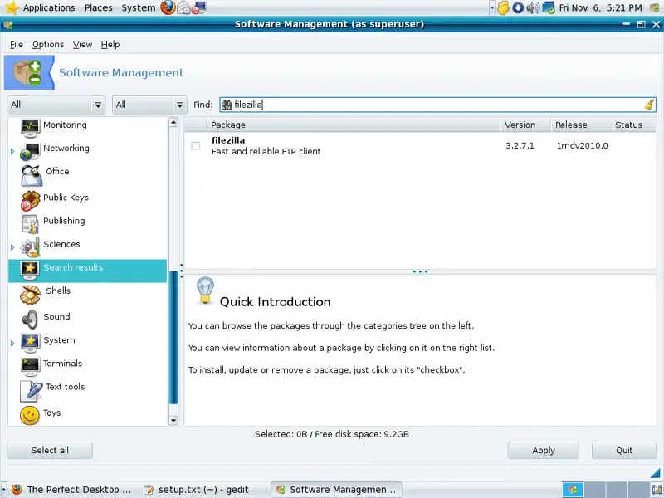This screenshot has width=664, height=498.
Task: Click the category list scrollbar down arrow
Action: (x=173, y=421)
